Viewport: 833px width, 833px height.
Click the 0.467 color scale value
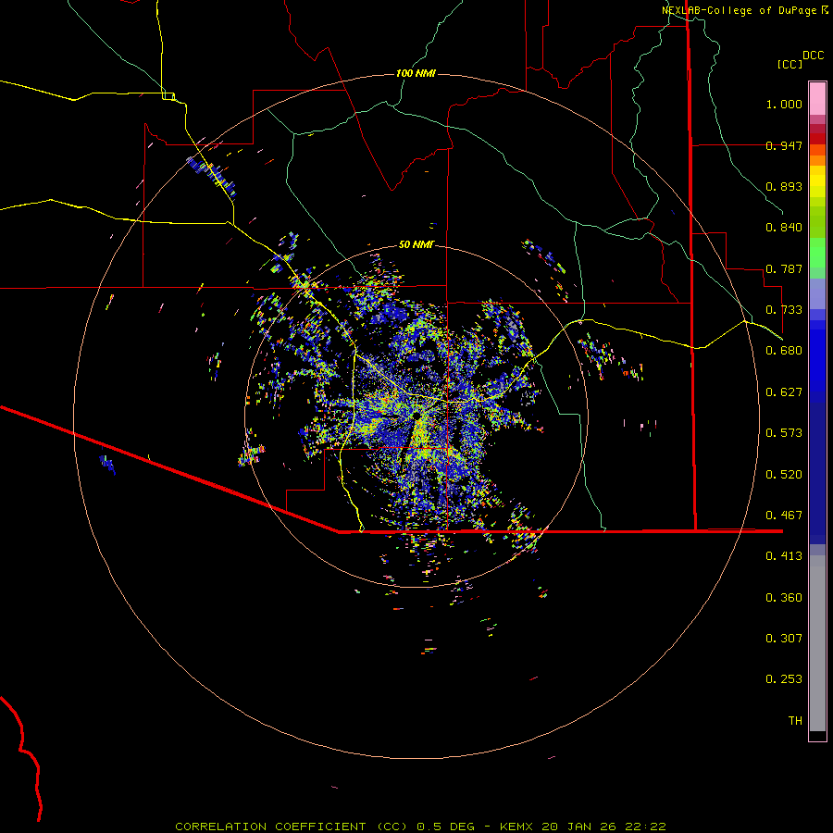pyautogui.click(x=784, y=516)
